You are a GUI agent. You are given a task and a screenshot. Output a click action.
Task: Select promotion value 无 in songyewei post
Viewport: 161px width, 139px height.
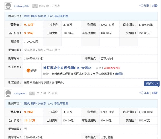25,129
